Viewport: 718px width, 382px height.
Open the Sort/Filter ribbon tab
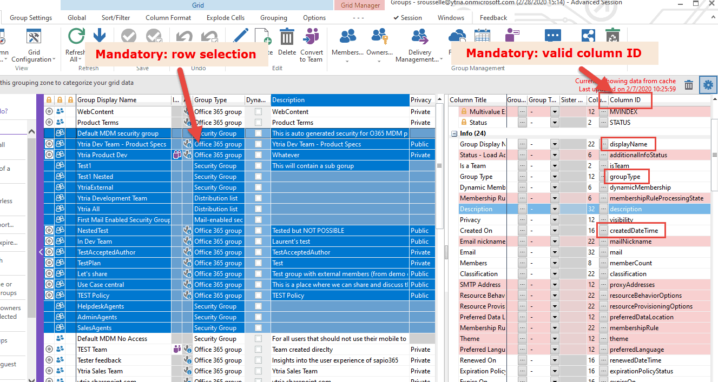[x=116, y=18]
